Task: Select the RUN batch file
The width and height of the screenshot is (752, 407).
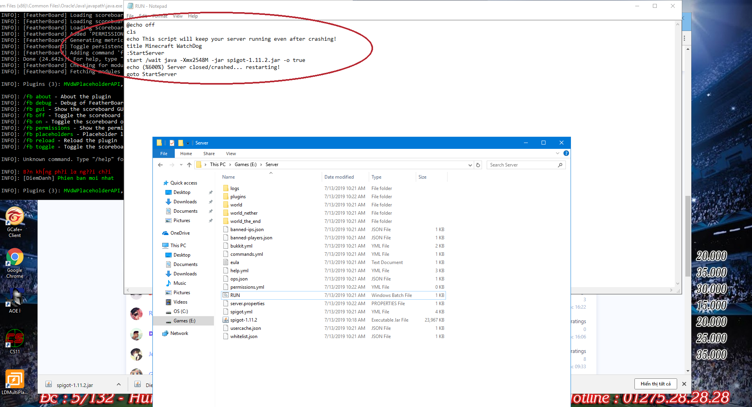Action: tap(235, 295)
